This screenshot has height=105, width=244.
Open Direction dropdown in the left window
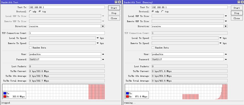coord(103,26)
